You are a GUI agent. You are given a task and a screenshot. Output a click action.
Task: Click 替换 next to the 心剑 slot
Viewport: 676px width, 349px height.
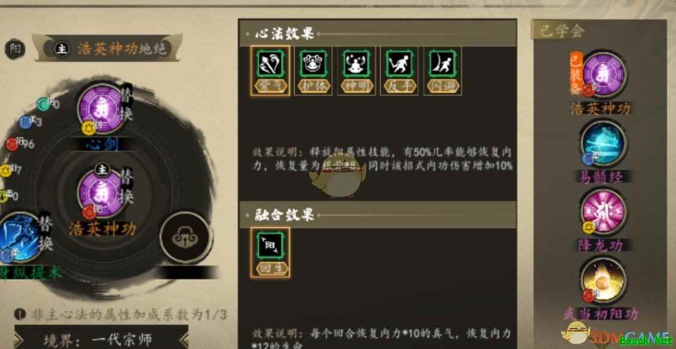pos(127,106)
